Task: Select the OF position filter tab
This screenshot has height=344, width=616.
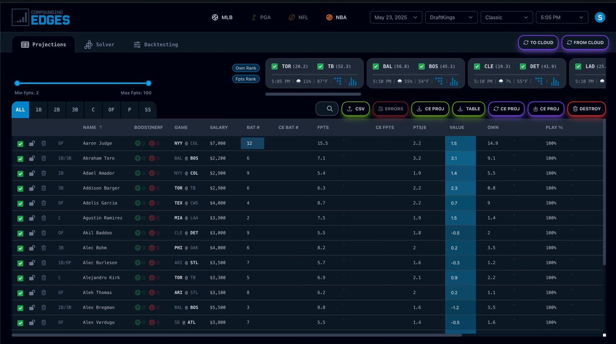Action: click(111, 109)
